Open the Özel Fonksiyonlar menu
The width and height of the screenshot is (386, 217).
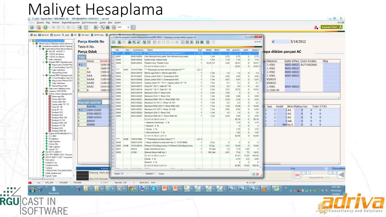[x=90, y=23]
